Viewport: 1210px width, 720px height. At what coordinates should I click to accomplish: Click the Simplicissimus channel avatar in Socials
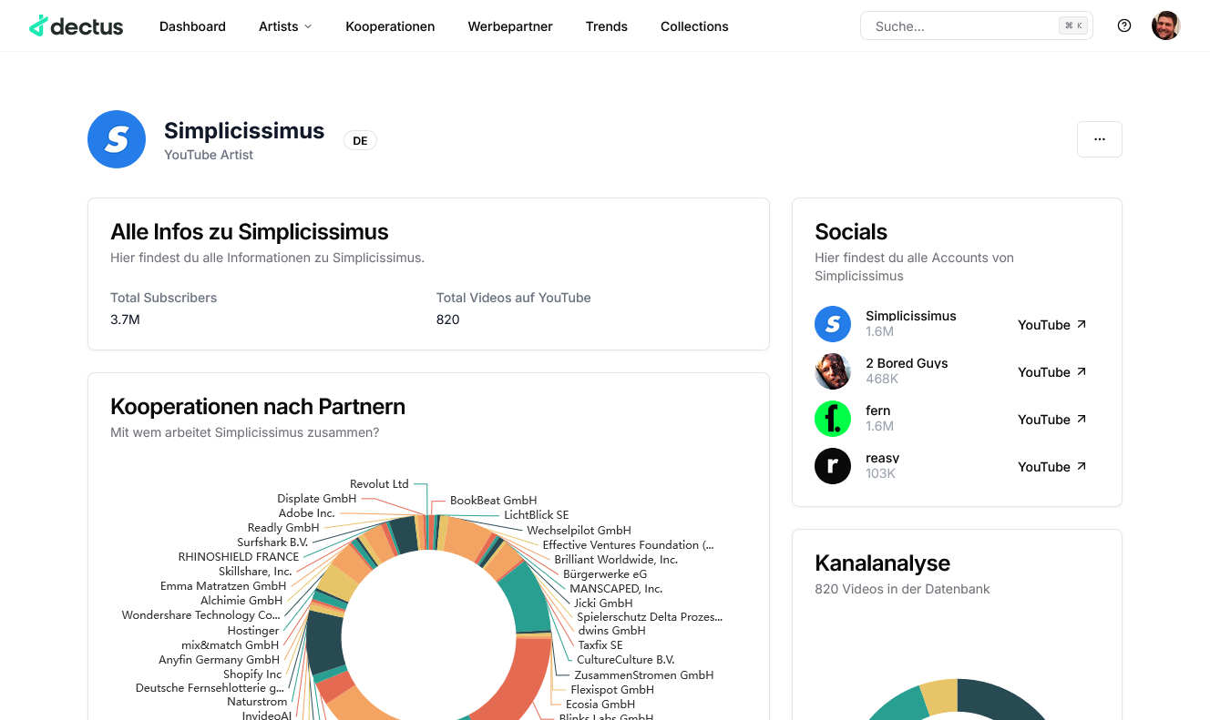(x=832, y=324)
